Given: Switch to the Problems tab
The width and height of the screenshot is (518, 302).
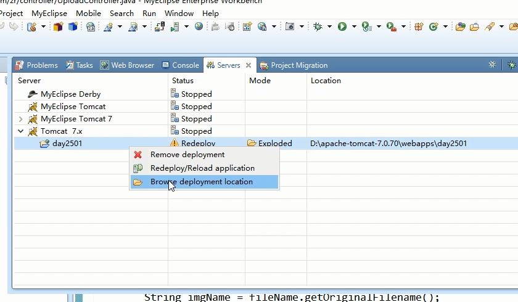Looking at the screenshot, I should click(x=36, y=65).
